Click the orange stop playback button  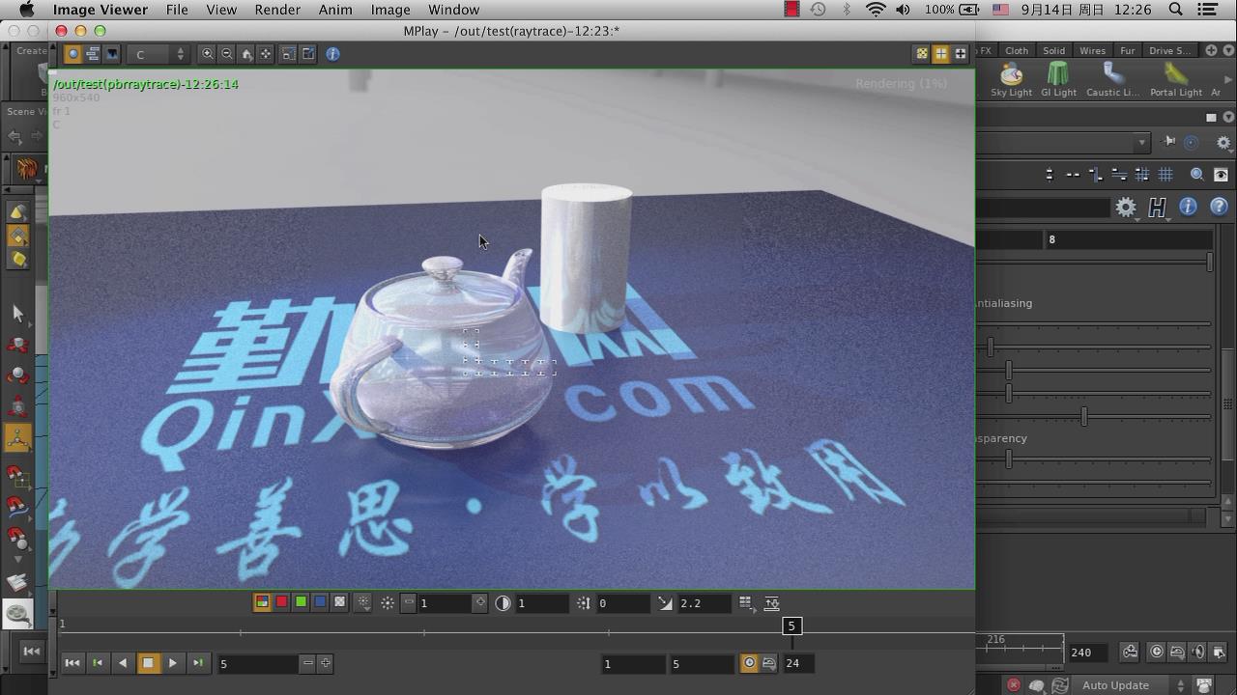coord(148,663)
